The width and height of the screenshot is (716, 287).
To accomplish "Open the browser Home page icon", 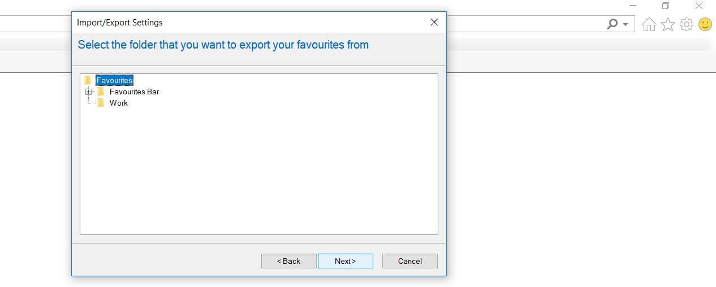I will [x=649, y=24].
